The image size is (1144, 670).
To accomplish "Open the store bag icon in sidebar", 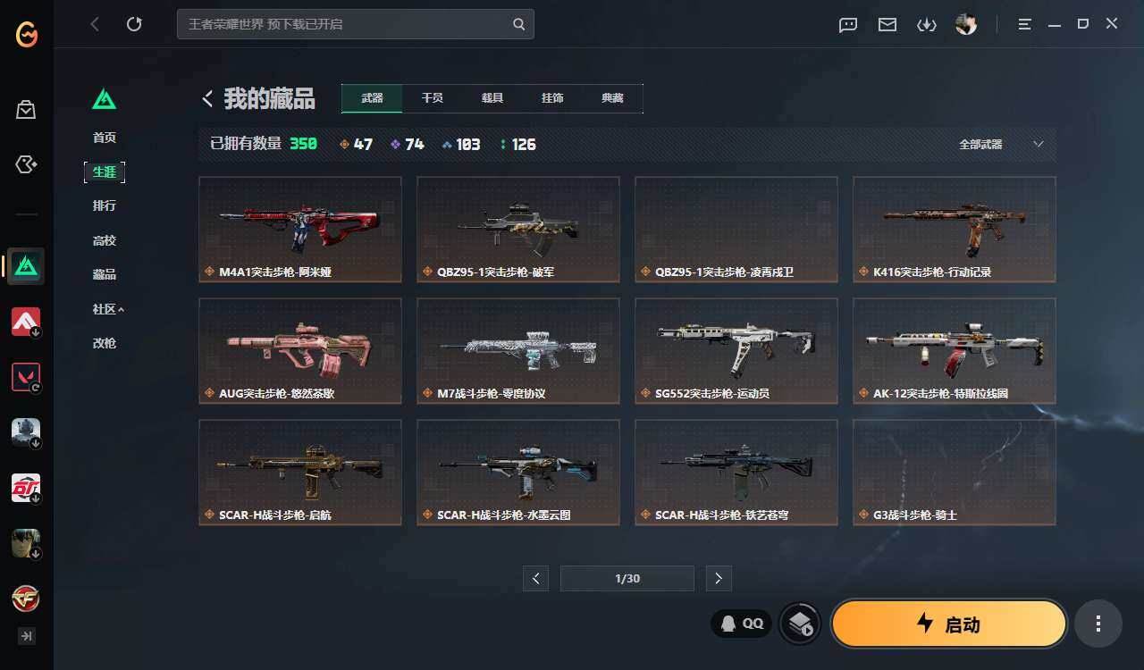I will click(x=26, y=110).
